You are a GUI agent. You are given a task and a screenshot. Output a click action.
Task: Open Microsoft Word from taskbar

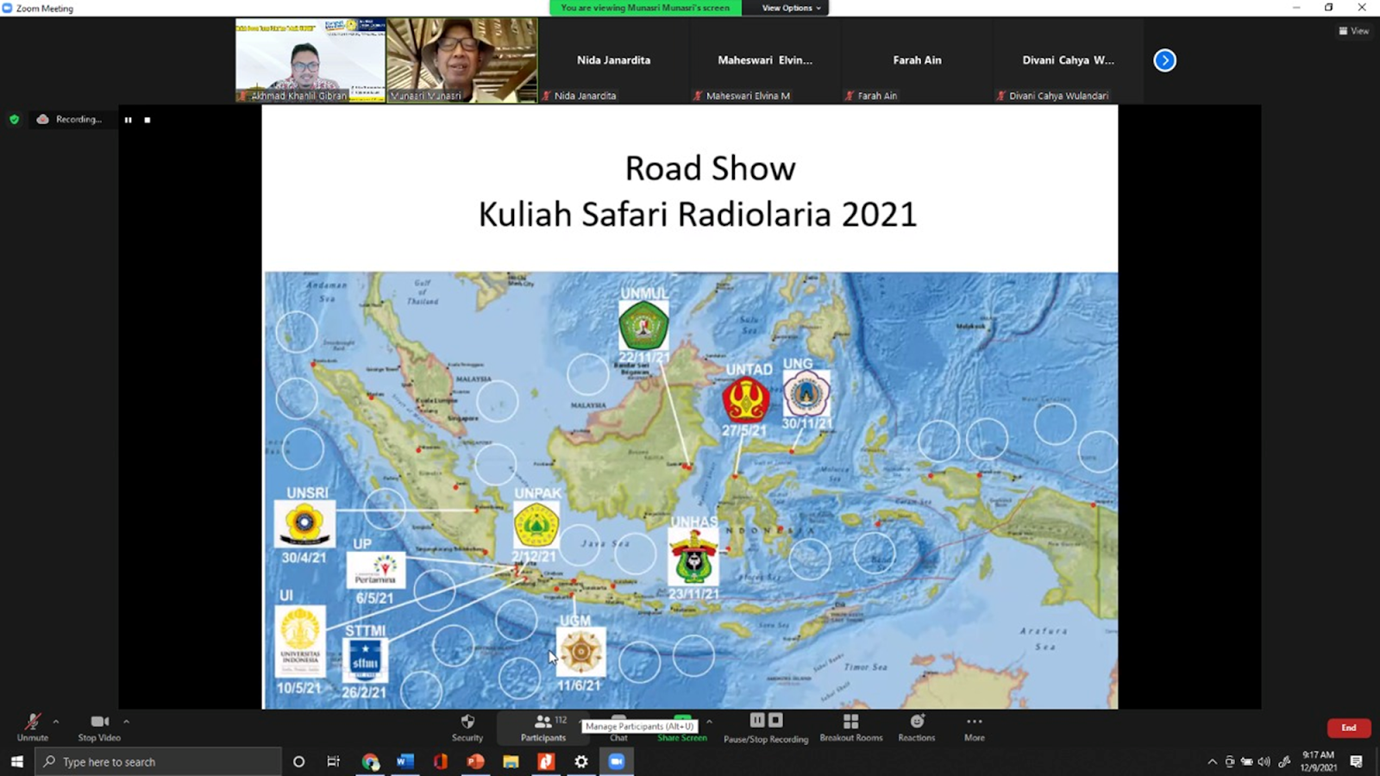(x=405, y=761)
